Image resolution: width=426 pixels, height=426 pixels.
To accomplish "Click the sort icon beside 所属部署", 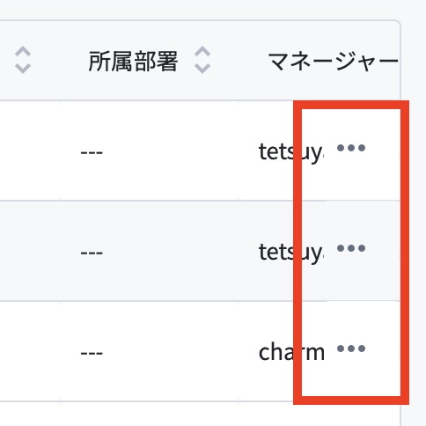I will click(202, 60).
